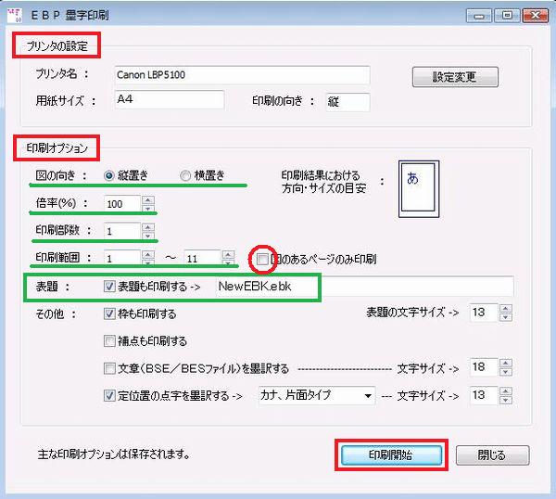Image resolution: width=556 pixels, height=499 pixels.
Task: Decrease the 印刷部数 spinner value
Action: click(149, 235)
